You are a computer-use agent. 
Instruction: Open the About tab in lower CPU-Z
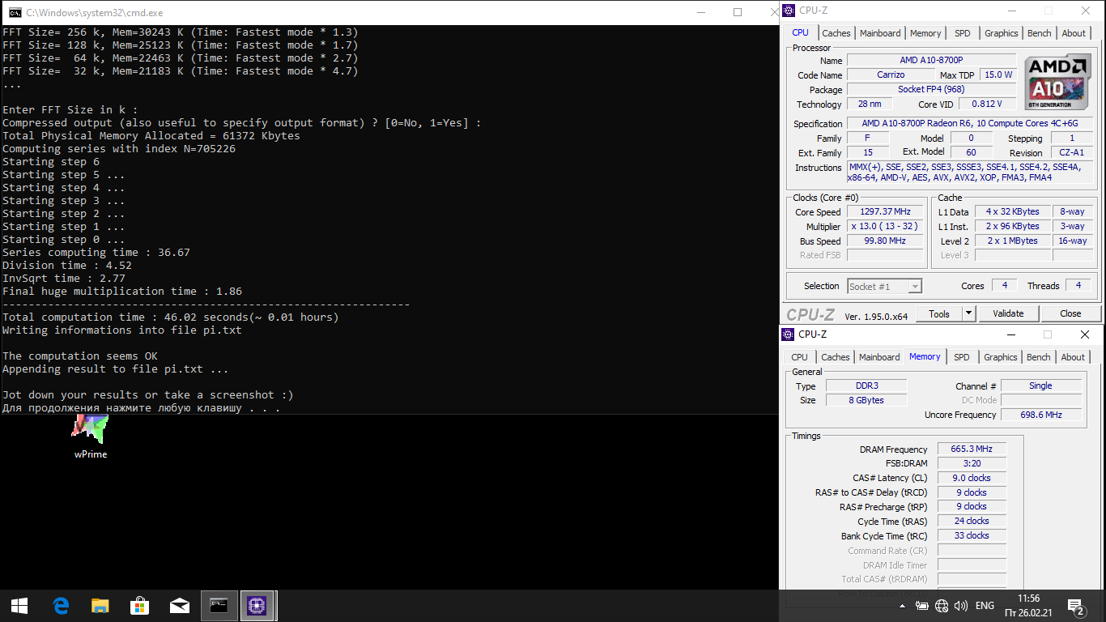pyautogui.click(x=1073, y=357)
